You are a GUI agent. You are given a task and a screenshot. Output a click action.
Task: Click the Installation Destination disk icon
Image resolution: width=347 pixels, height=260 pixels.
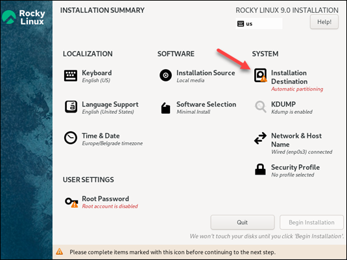pyautogui.click(x=260, y=75)
